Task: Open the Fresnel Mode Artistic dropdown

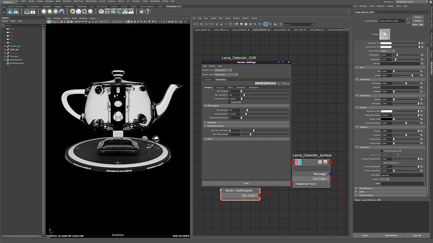Action: 388,51
